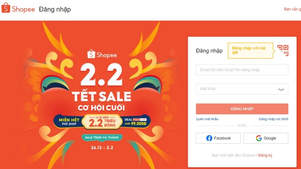The height and width of the screenshot is (169, 301).
Task: Click the "Bạn cần" help link
Action: 292,9
